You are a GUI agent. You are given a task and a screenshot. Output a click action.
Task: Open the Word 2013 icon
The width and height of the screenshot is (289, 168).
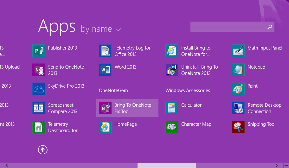point(105,70)
